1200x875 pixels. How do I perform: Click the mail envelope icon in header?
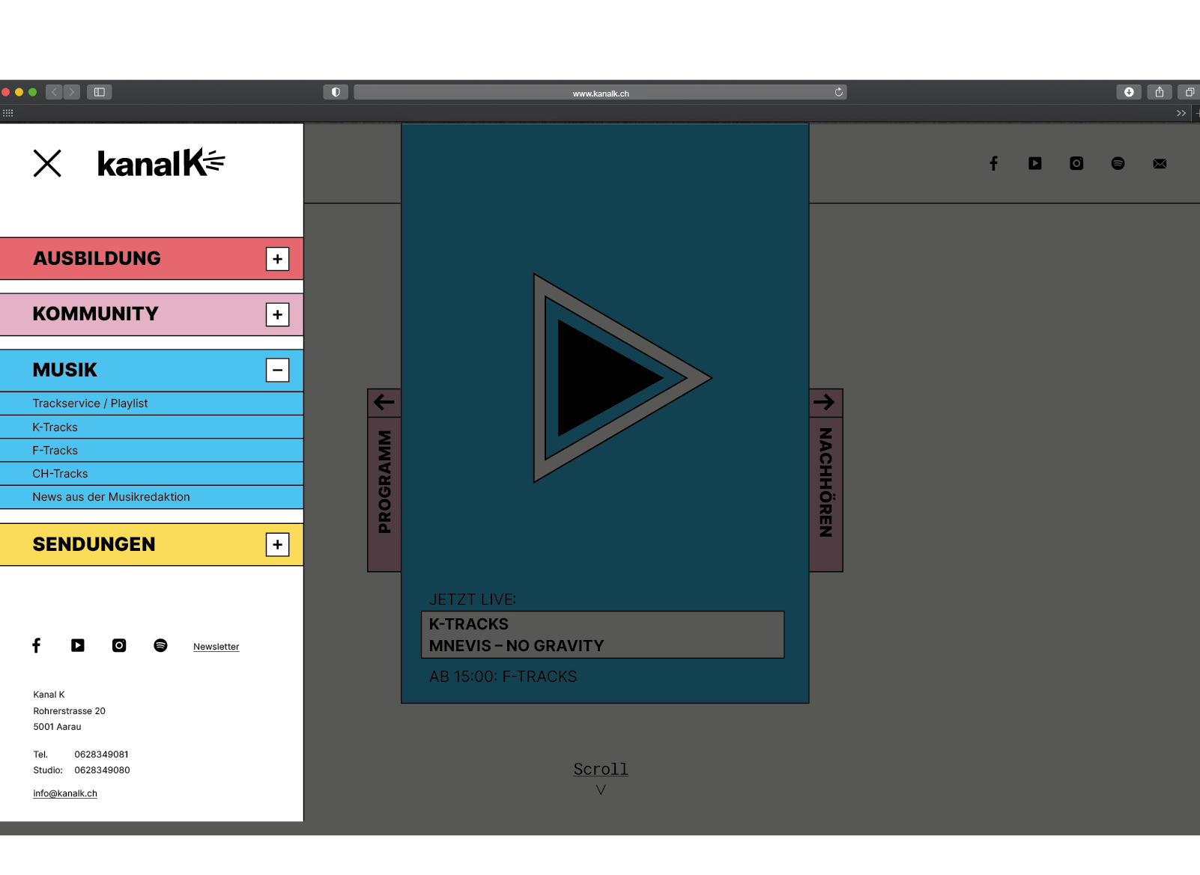(1160, 164)
